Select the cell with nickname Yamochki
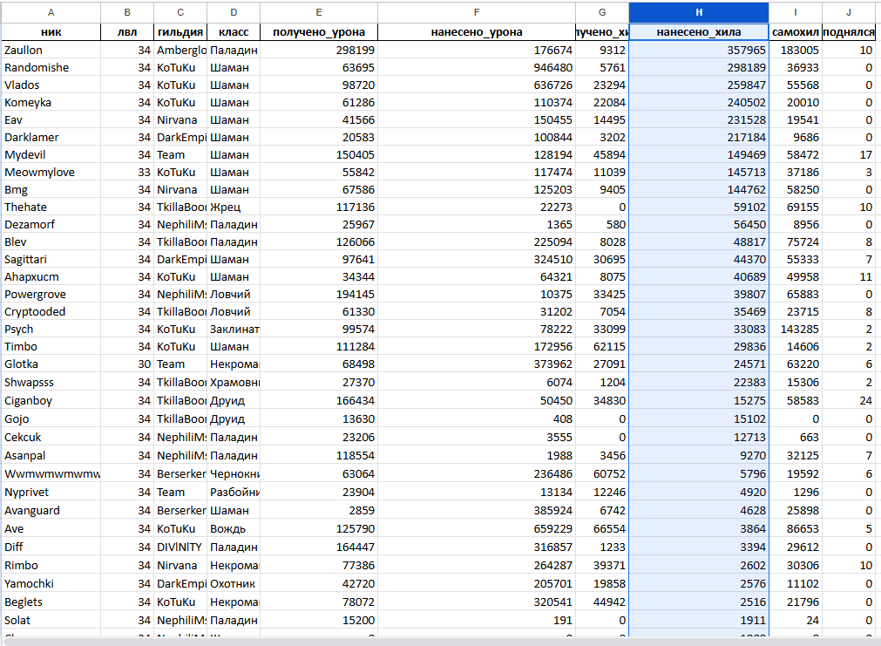The height and width of the screenshot is (646, 881). point(51,583)
